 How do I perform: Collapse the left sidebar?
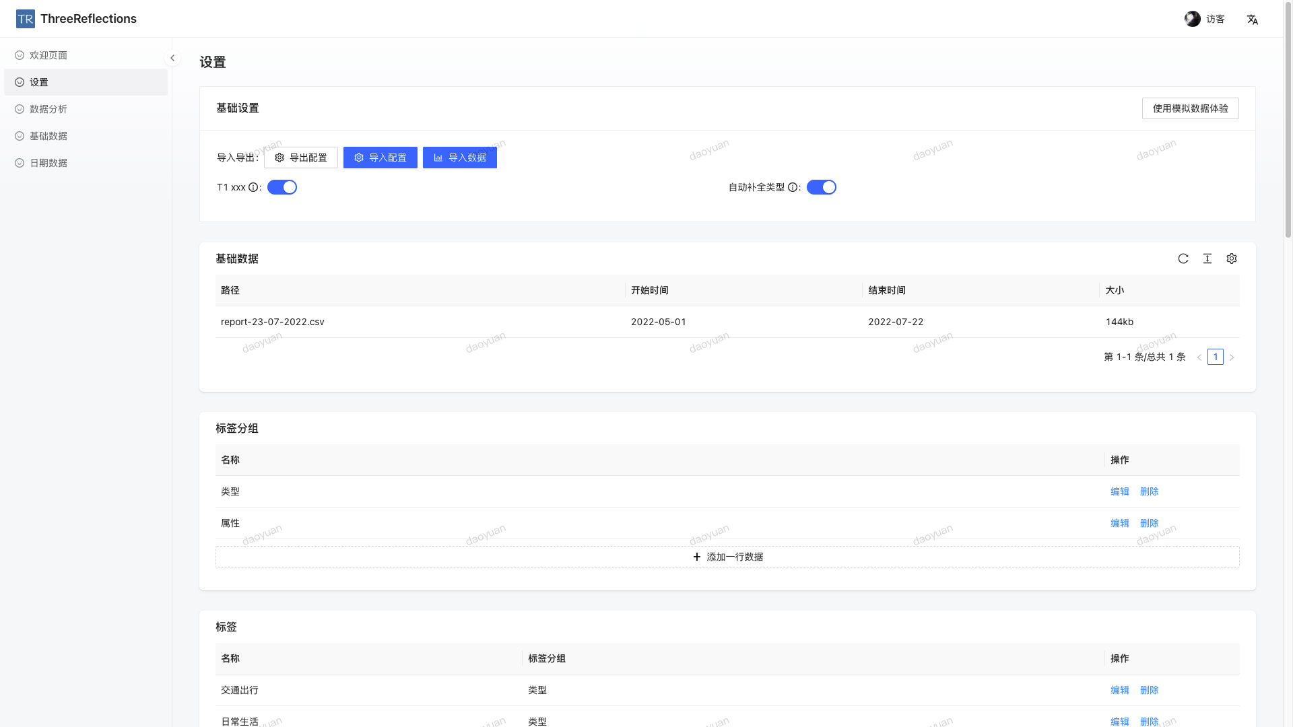[x=172, y=58]
